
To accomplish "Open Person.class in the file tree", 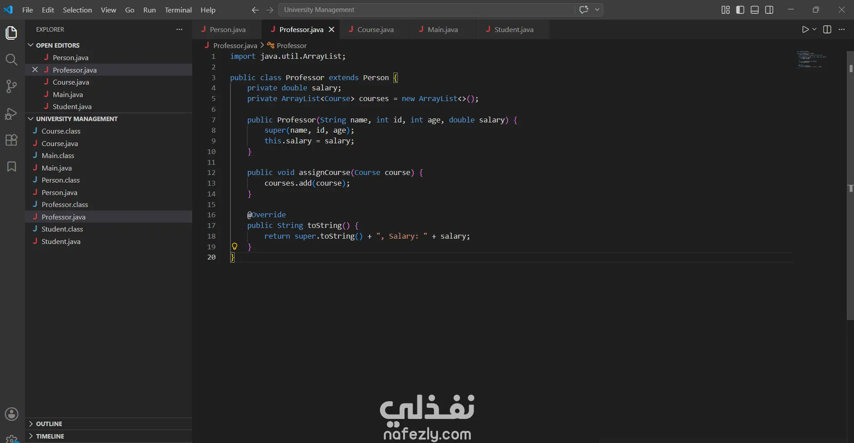I will [x=108, y=180].
